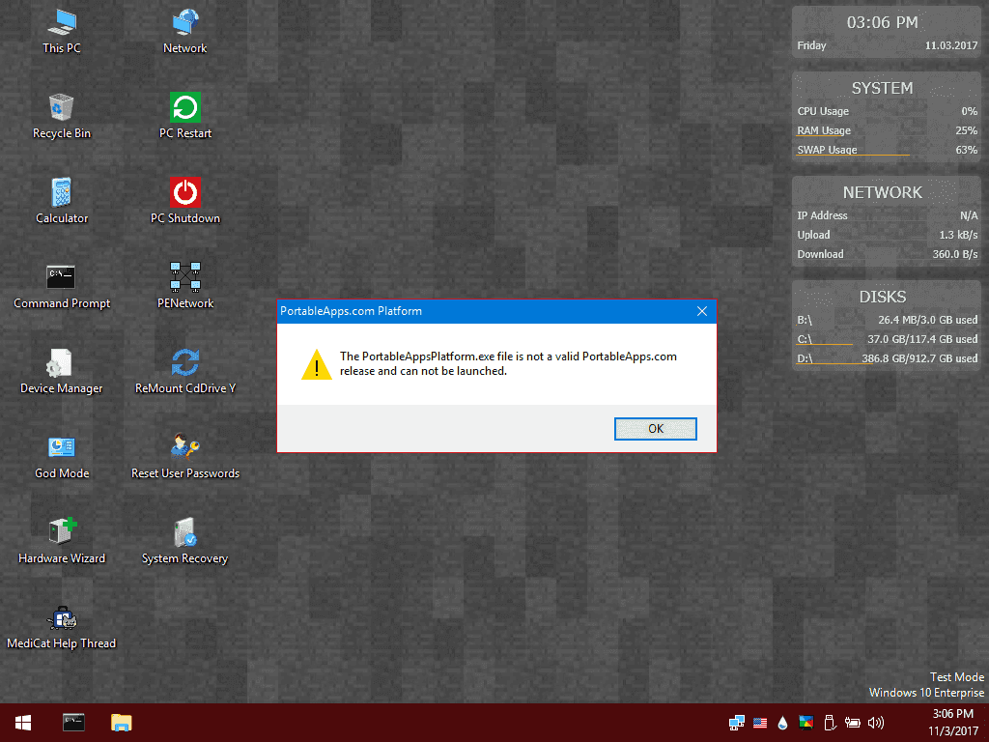989x742 pixels.
Task: Open the Network desktop icon
Action: click(x=184, y=32)
